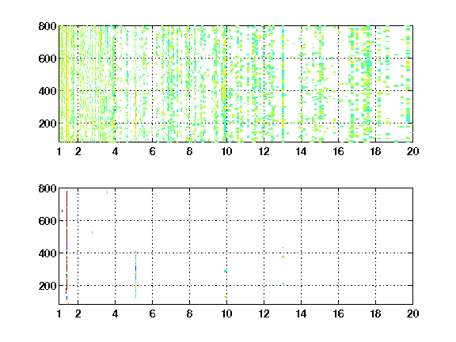
Task: Click the upper plot's y-axis label 200
Action: tap(47, 123)
